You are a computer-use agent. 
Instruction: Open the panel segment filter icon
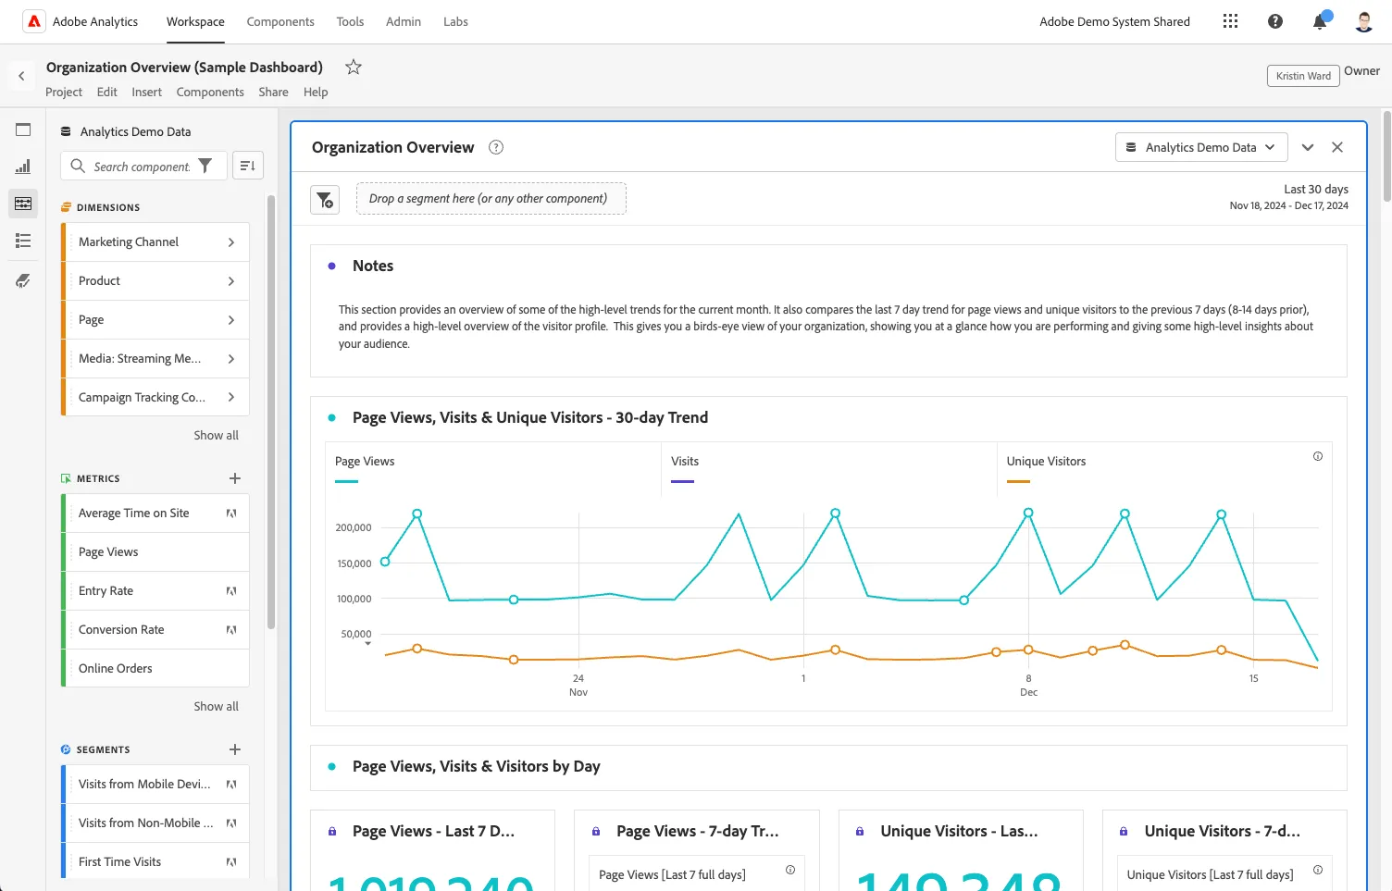coord(325,199)
